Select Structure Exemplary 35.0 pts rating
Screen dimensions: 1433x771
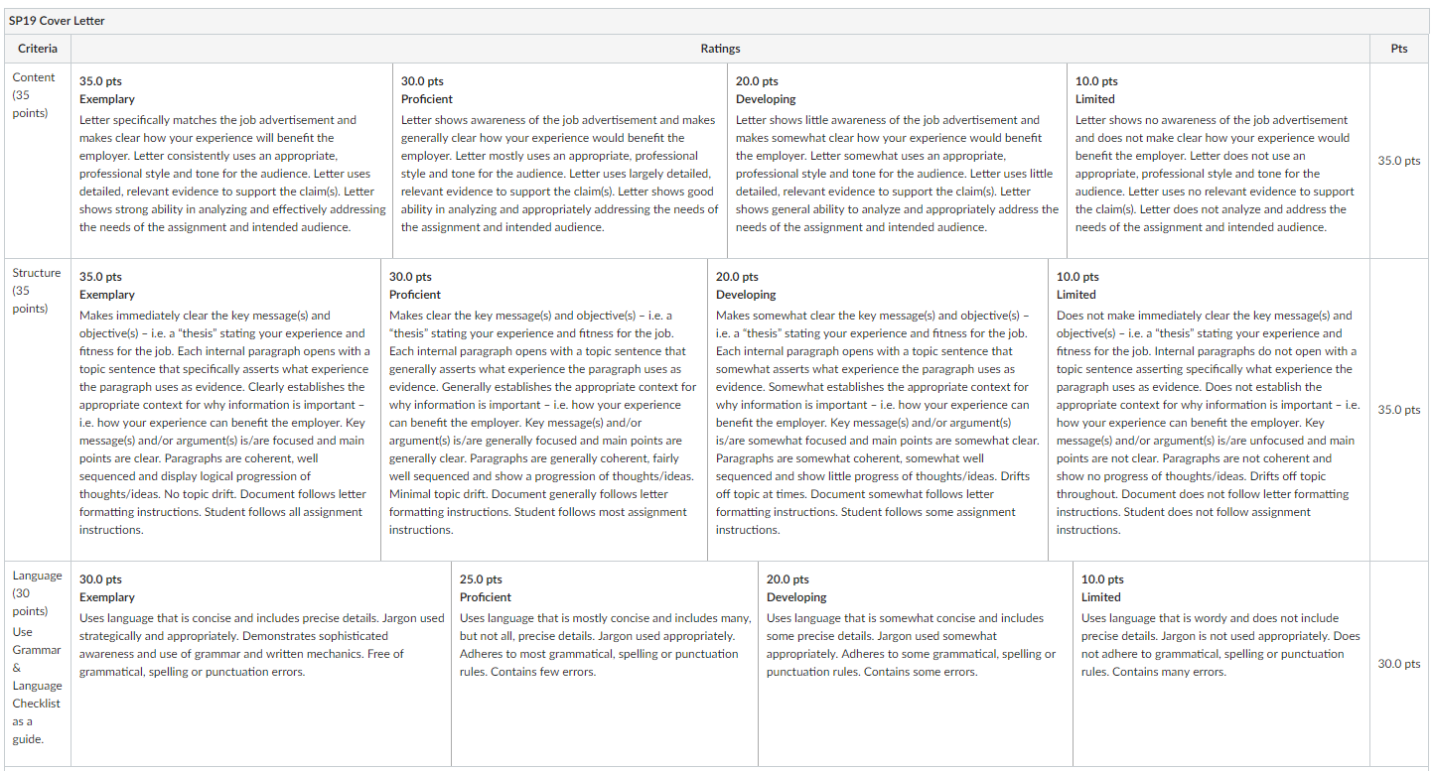click(226, 410)
